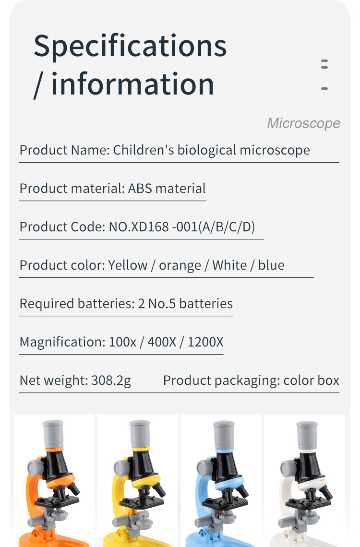360x547 pixels.
Task: Click the Product Name line
Action: (x=165, y=150)
